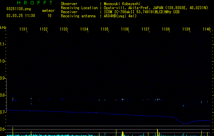Click the 1.0 frequency axis label
Image resolution: width=214 pixels, height=136 pixels.
click(x=3, y=61)
